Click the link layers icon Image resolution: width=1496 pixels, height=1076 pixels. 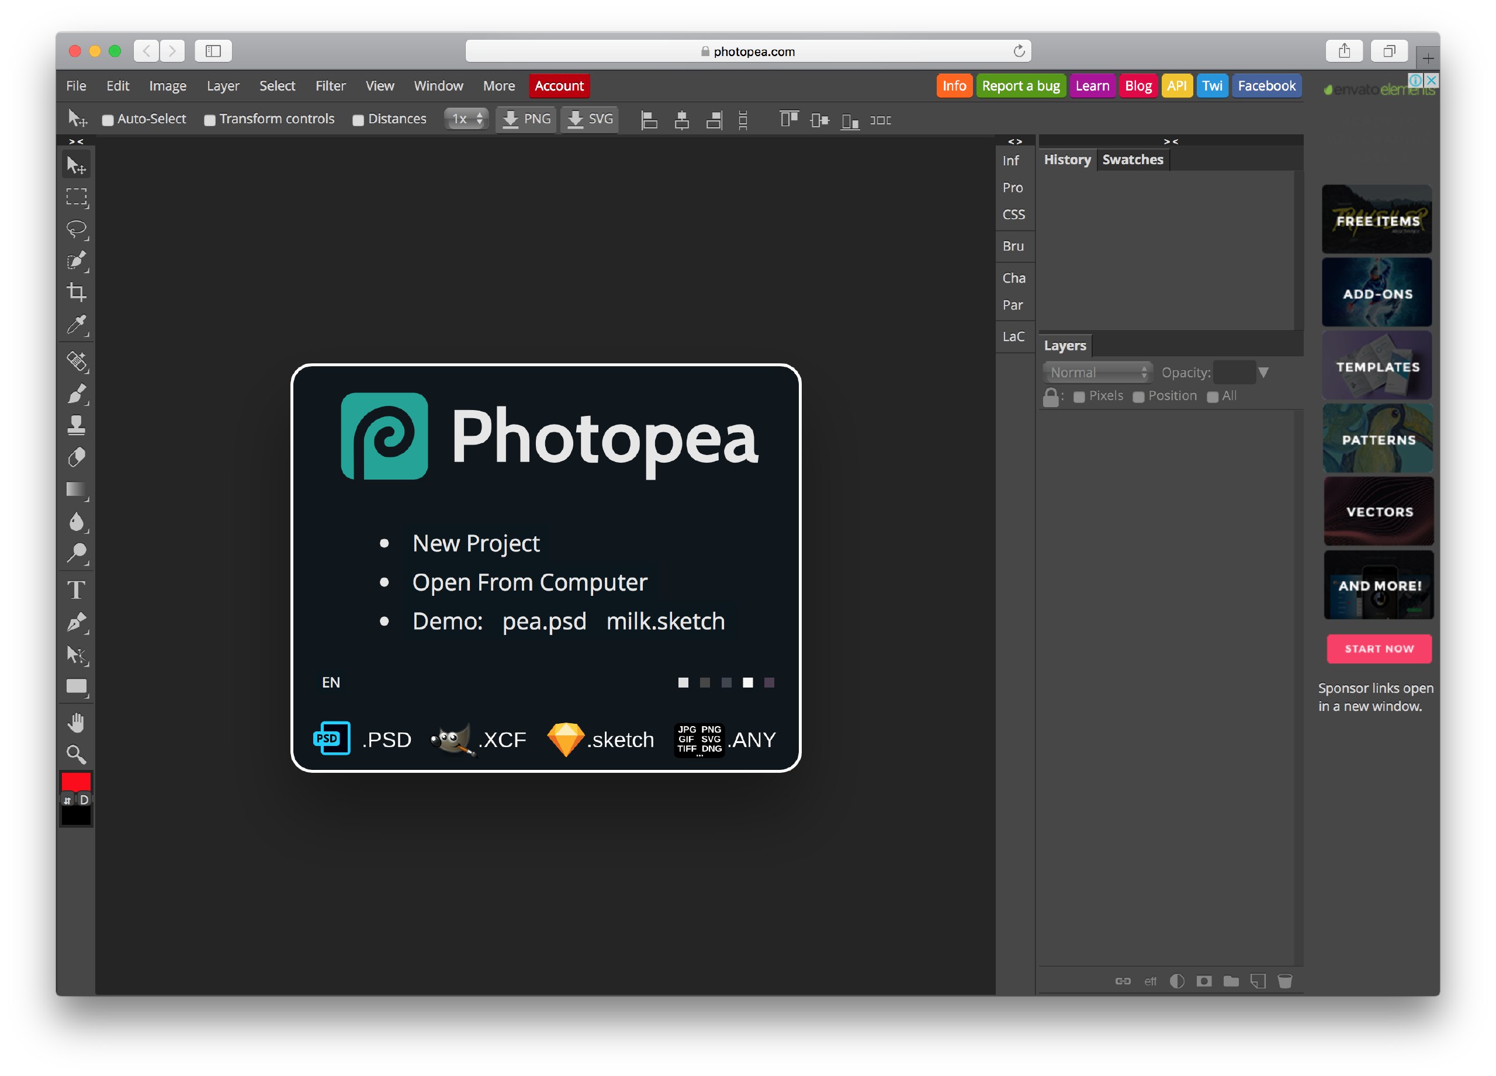(1123, 981)
